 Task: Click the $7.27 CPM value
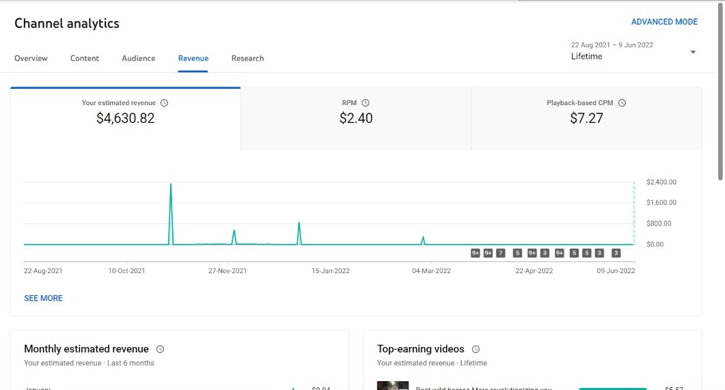click(x=586, y=118)
